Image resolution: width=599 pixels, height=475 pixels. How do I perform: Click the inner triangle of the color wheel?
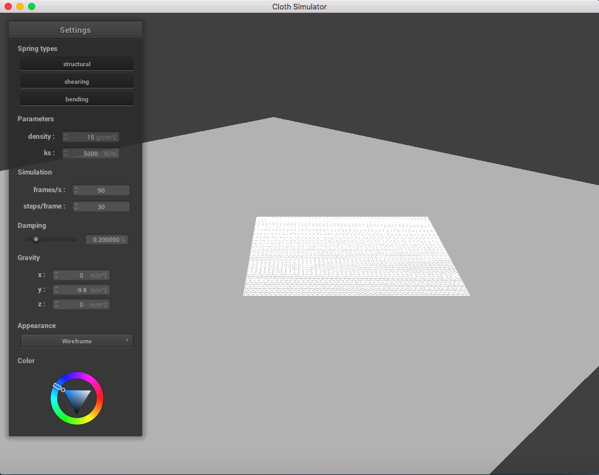77,399
